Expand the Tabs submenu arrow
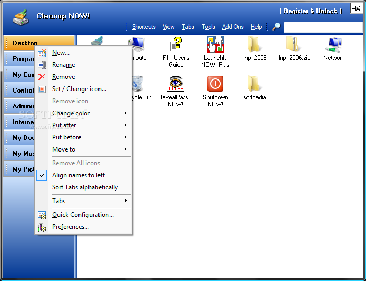This screenshot has height=281, width=366. [126, 201]
